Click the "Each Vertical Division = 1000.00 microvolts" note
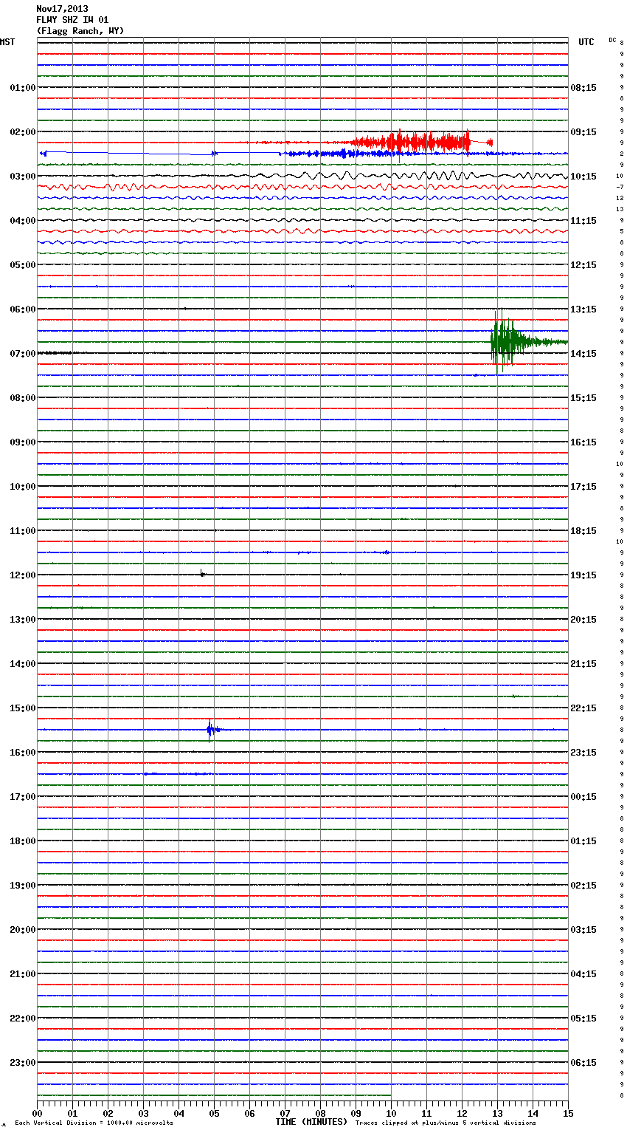This screenshot has height=1133, width=627. 94,1123
